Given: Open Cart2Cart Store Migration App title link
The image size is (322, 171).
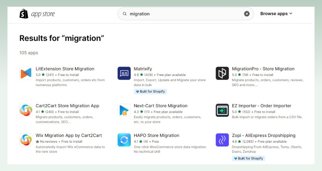Looking at the screenshot, I should 67,106.
